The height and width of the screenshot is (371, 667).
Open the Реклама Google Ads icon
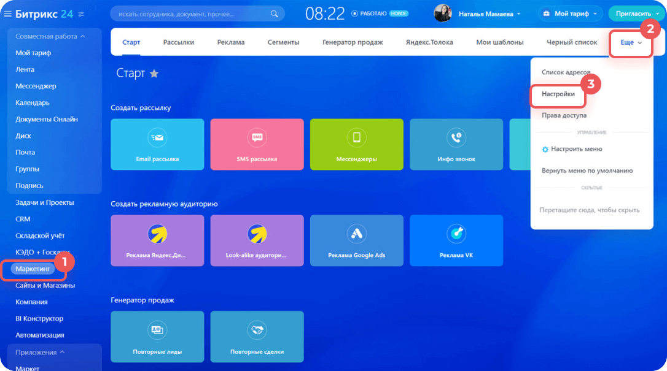tap(356, 234)
